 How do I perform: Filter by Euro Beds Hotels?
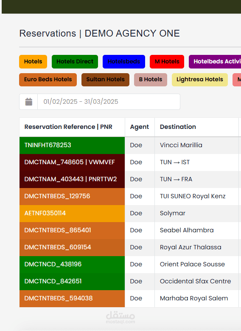48,80
